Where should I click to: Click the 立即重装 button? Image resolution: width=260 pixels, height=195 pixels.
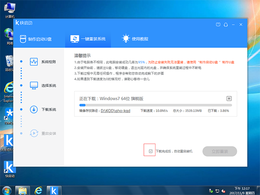[x=219, y=151]
